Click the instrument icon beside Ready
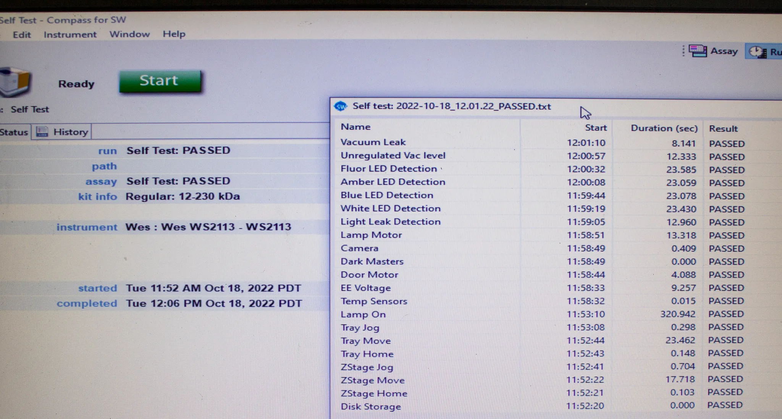The width and height of the screenshot is (782, 419). [15, 82]
